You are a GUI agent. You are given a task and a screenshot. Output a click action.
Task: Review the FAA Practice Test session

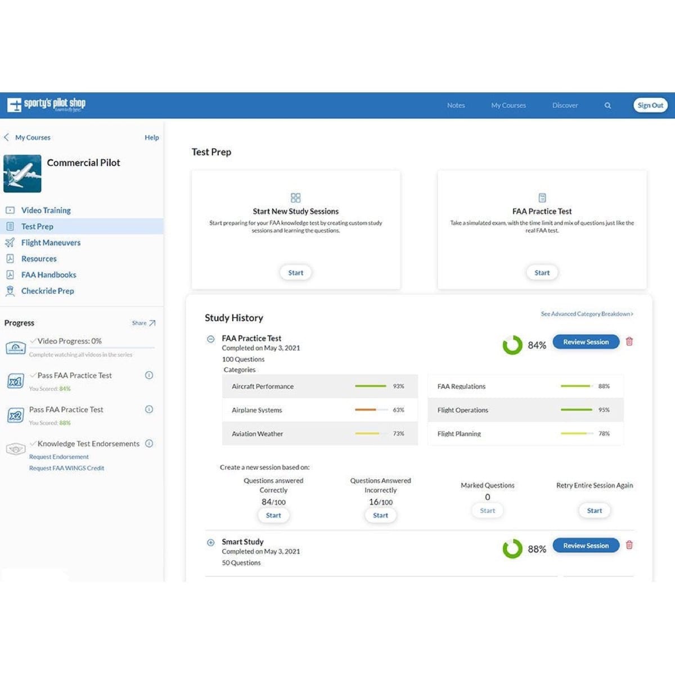tap(586, 341)
